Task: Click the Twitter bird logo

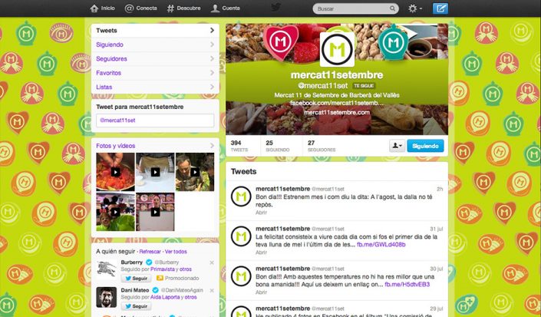Action: pos(276,8)
